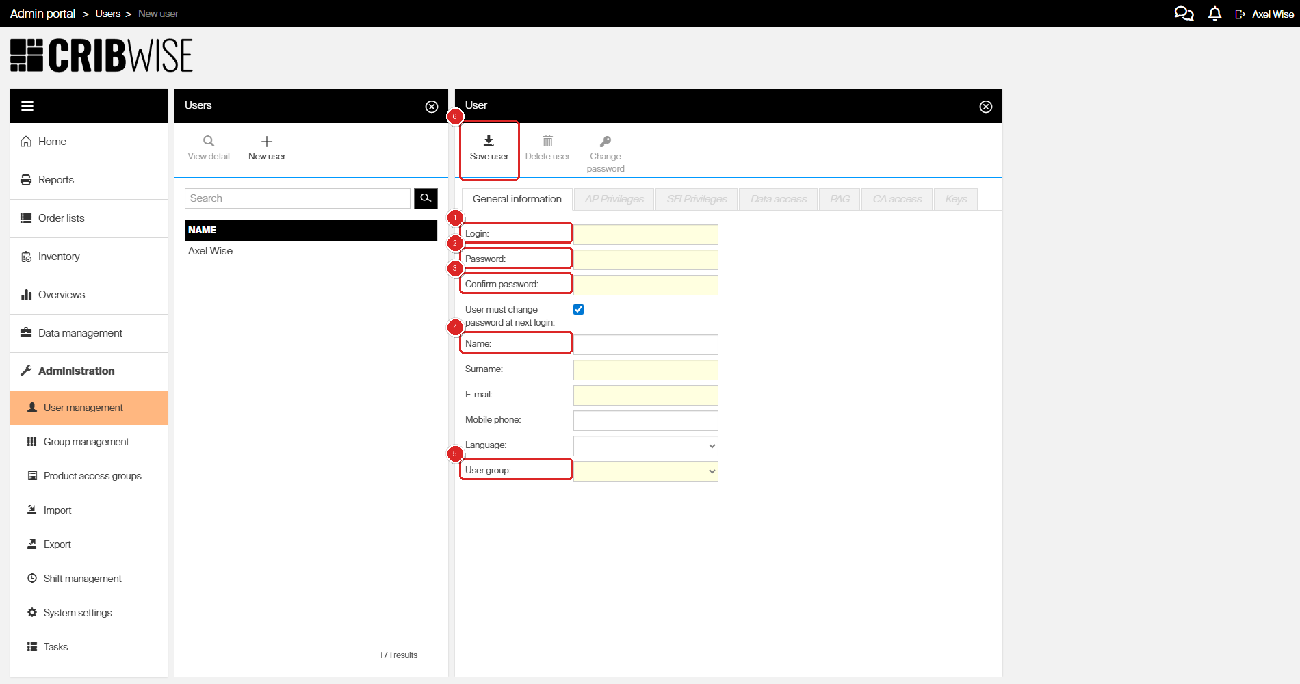The height and width of the screenshot is (684, 1300).
Task: Close the Users panel
Action: tap(432, 107)
